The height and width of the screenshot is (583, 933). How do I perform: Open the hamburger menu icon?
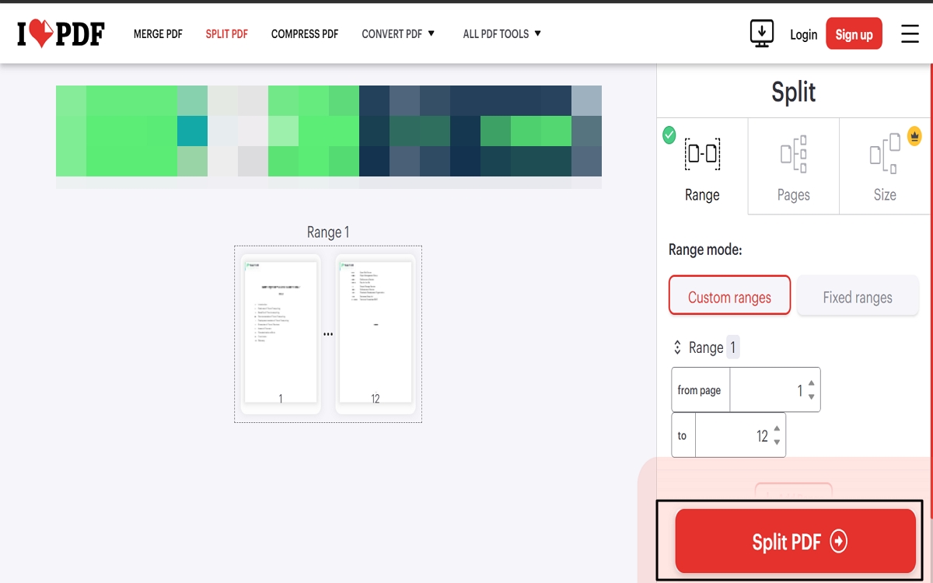click(x=910, y=33)
